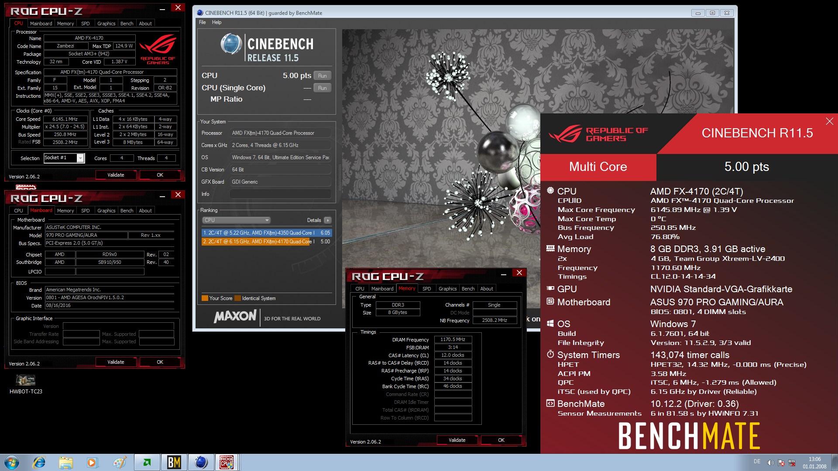This screenshot has height=471, width=838.
Task: Click the Memory section icon in BenchMate
Action: pos(550,249)
